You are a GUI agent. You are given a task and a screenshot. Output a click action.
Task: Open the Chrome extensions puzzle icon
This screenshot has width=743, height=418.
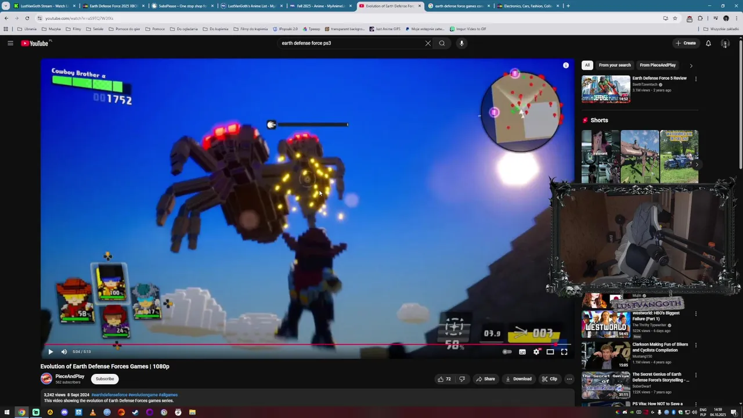700,18
